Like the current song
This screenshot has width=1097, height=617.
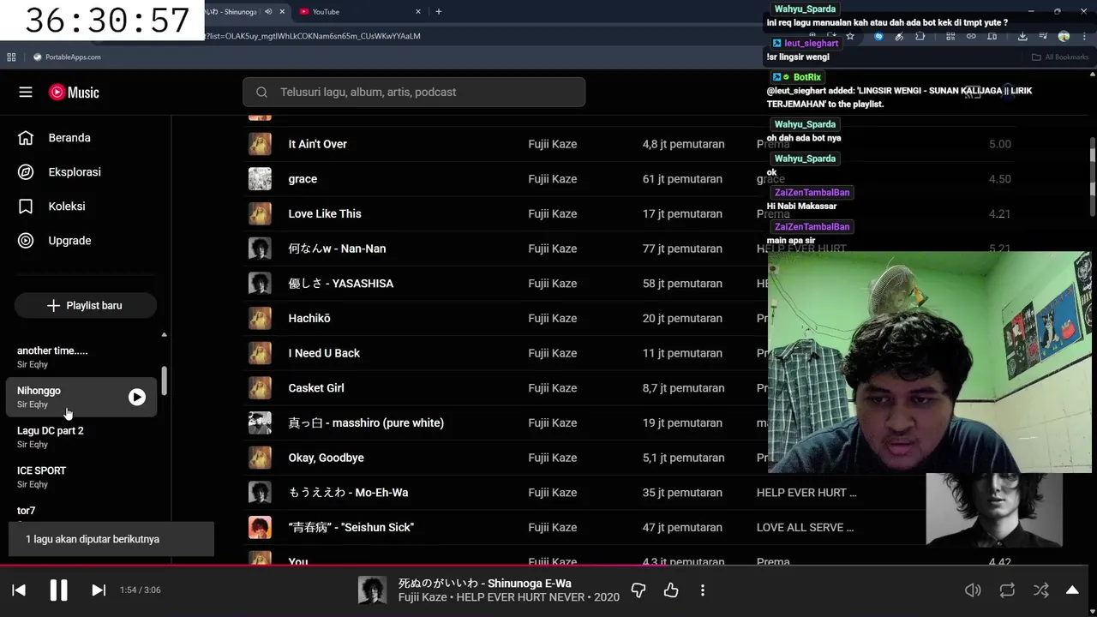pyautogui.click(x=671, y=590)
